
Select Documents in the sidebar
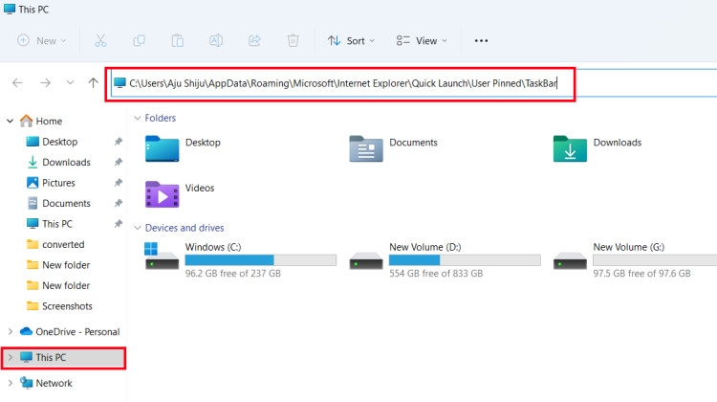tap(66, 203)
